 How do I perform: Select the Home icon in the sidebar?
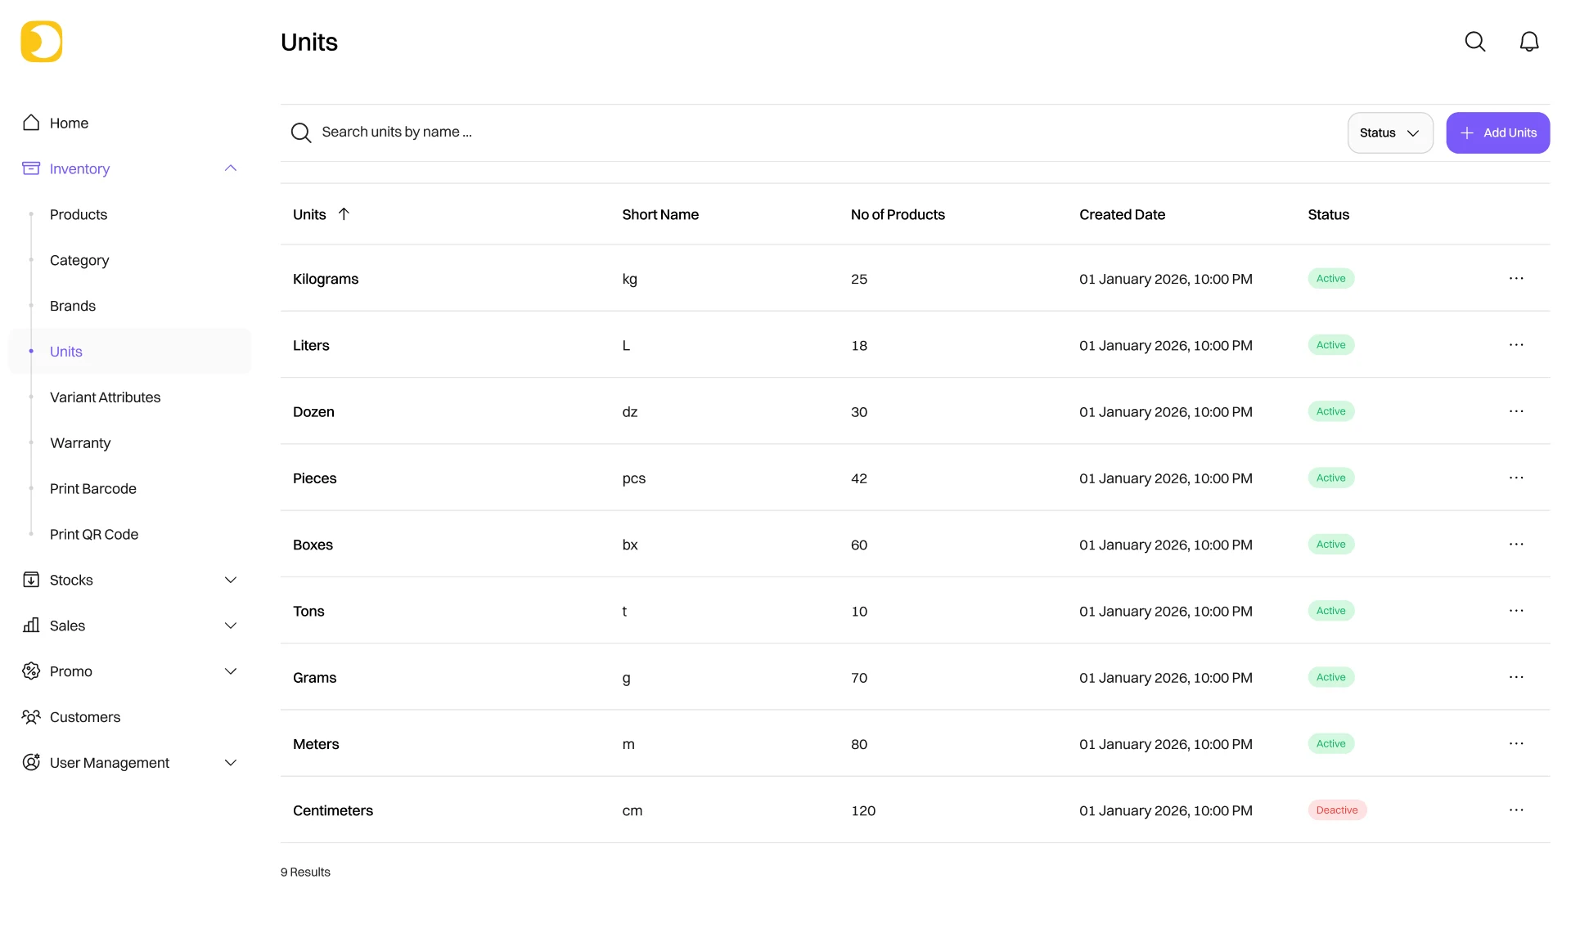tap(31, 122)
